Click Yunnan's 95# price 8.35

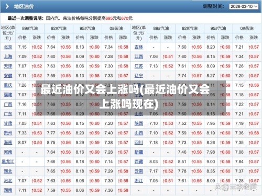(x=211, y=171)
